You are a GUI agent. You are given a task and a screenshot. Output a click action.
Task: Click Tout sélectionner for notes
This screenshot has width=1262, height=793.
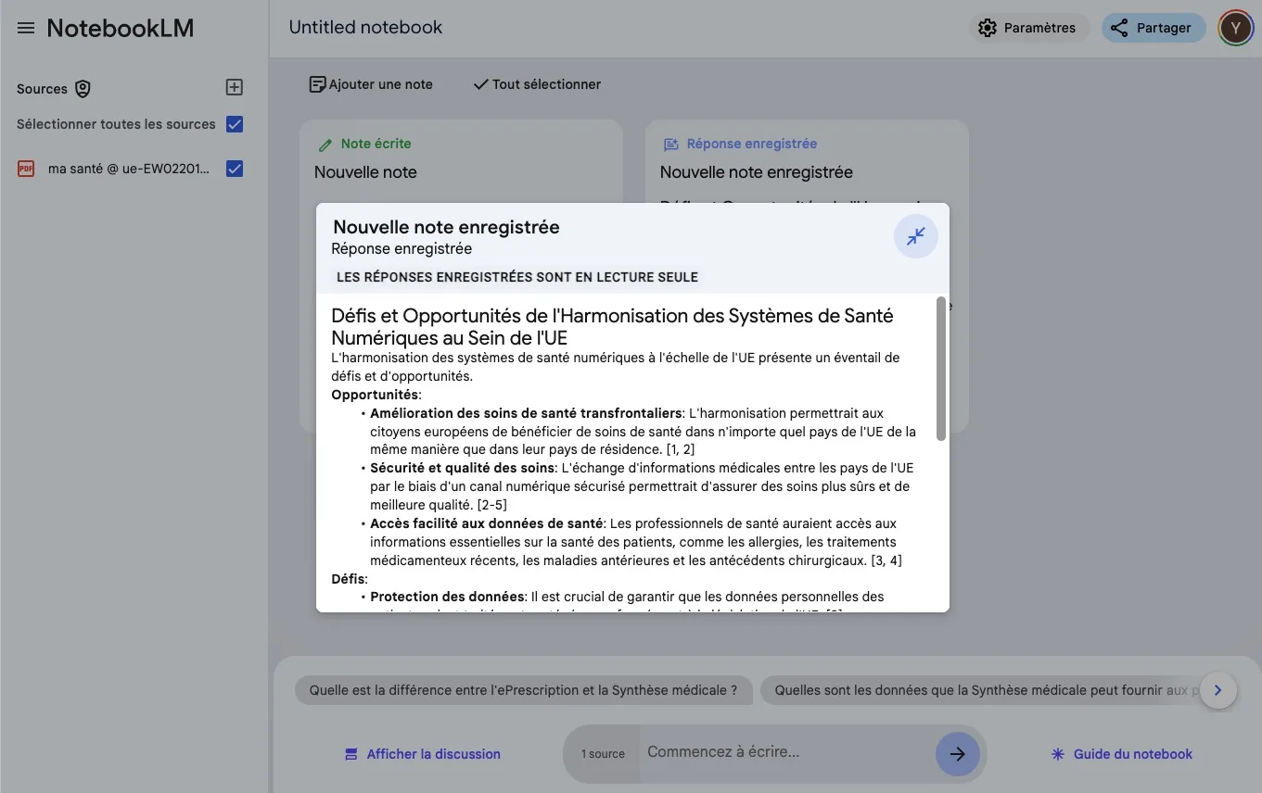tap(537, 84)
